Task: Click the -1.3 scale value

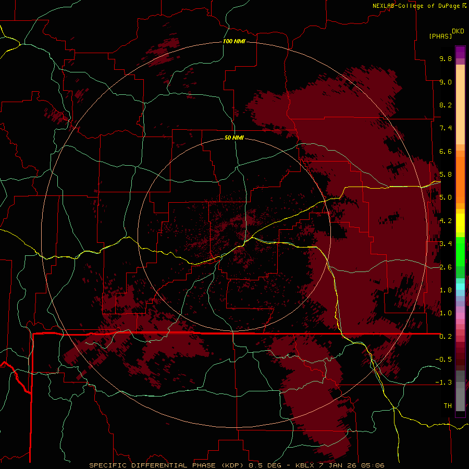Action: [x=443, y=382]
